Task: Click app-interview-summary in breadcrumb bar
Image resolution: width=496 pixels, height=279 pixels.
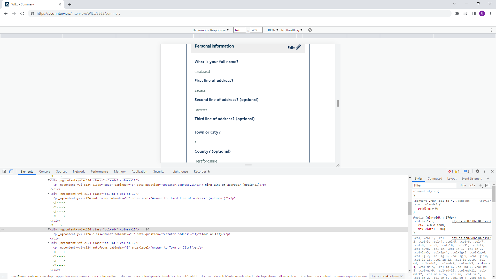Action: 72,276
